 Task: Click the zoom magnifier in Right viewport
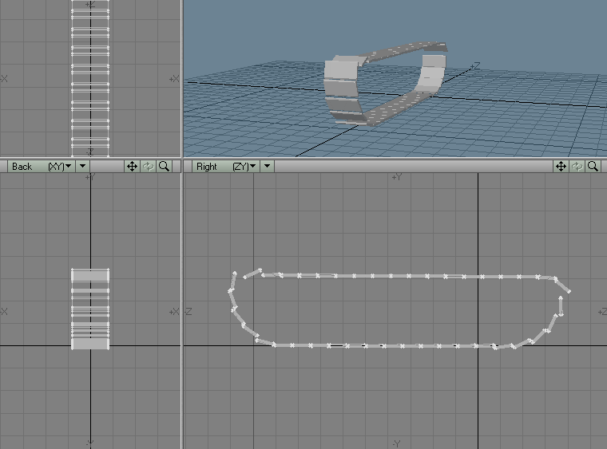click(x=593, y=167)
